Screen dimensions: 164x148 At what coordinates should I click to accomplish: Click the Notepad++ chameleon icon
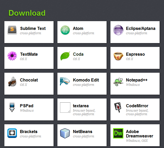click(x=118, y=82)
